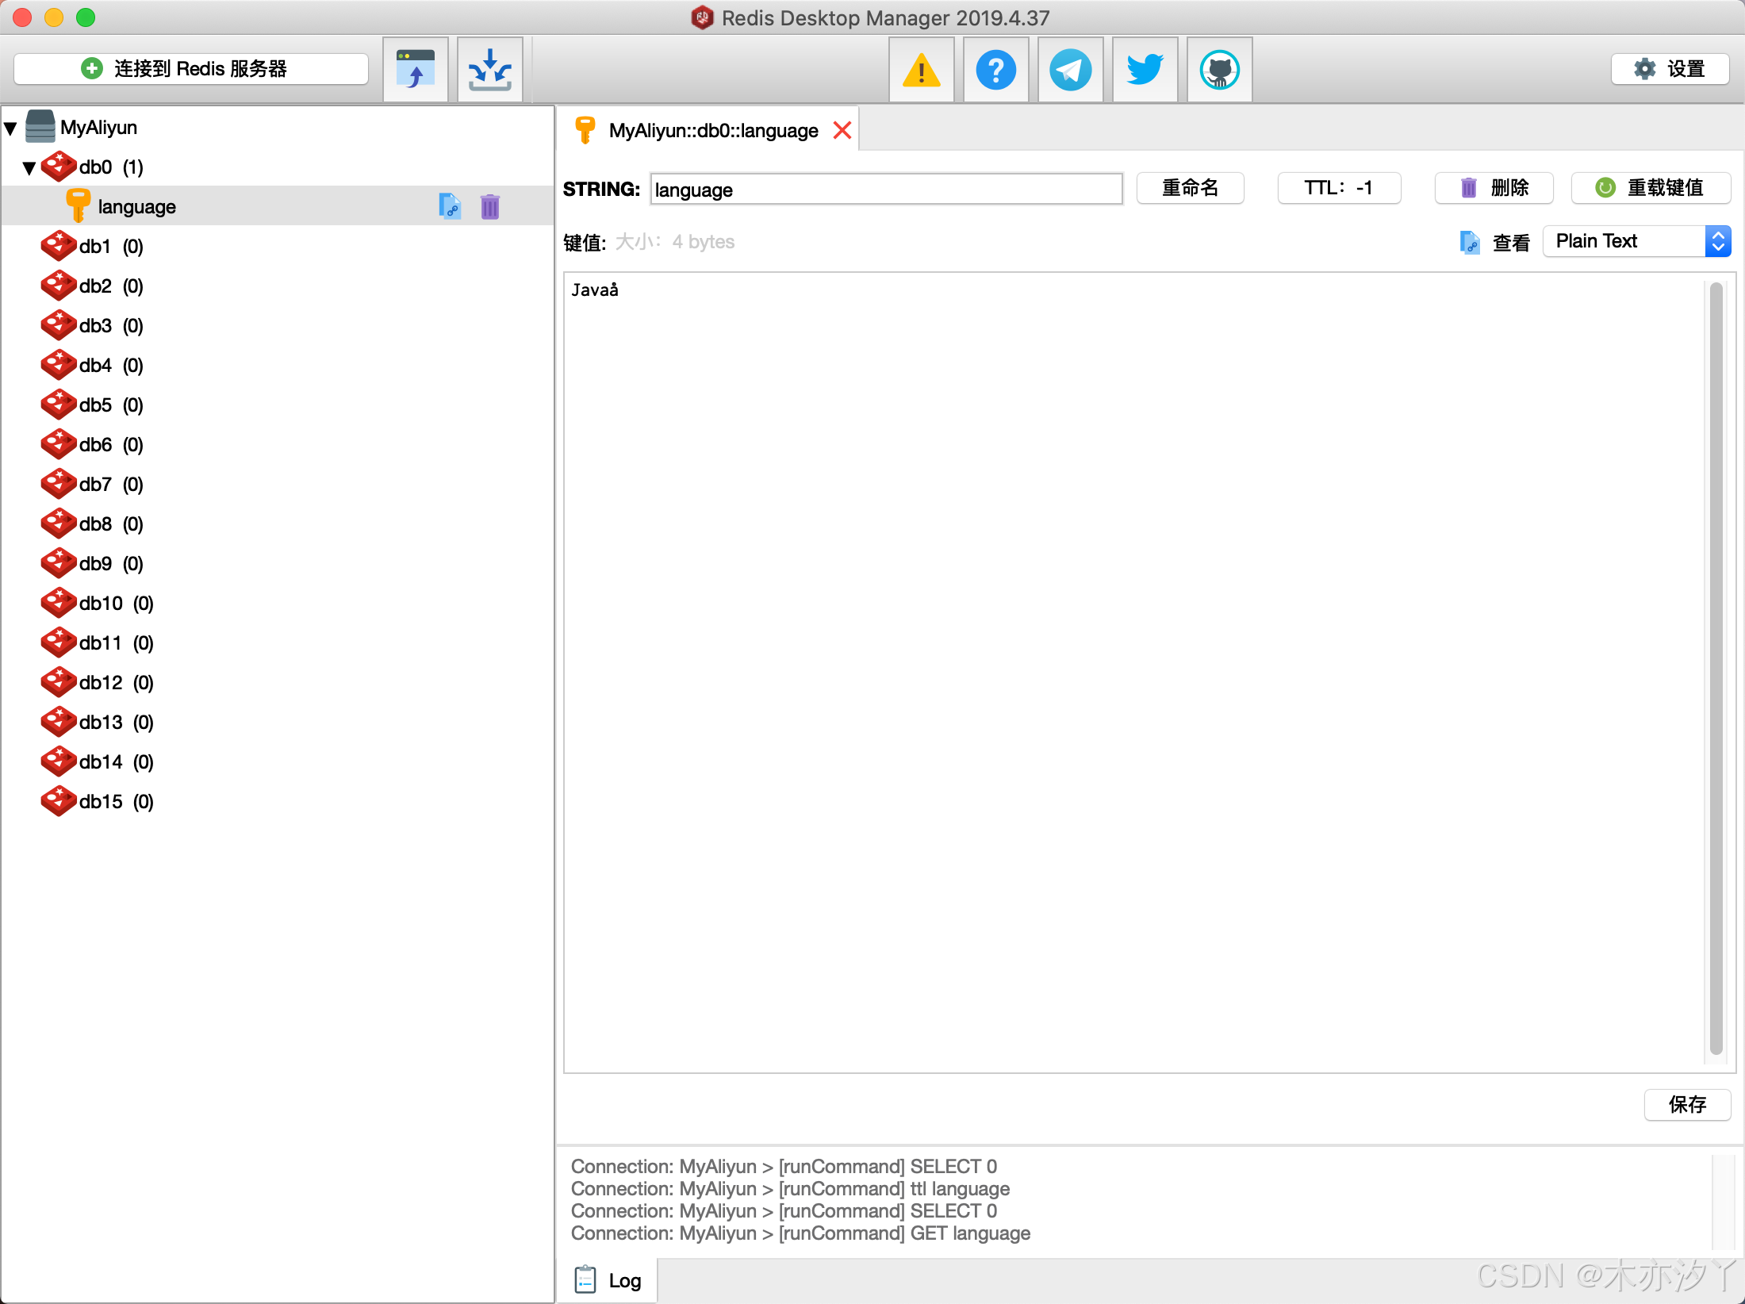Image resolution: width=1745 pixels, height=1304 pixels.
Task: Click copy icon beside language key in tree
Action: coord(450,207)
